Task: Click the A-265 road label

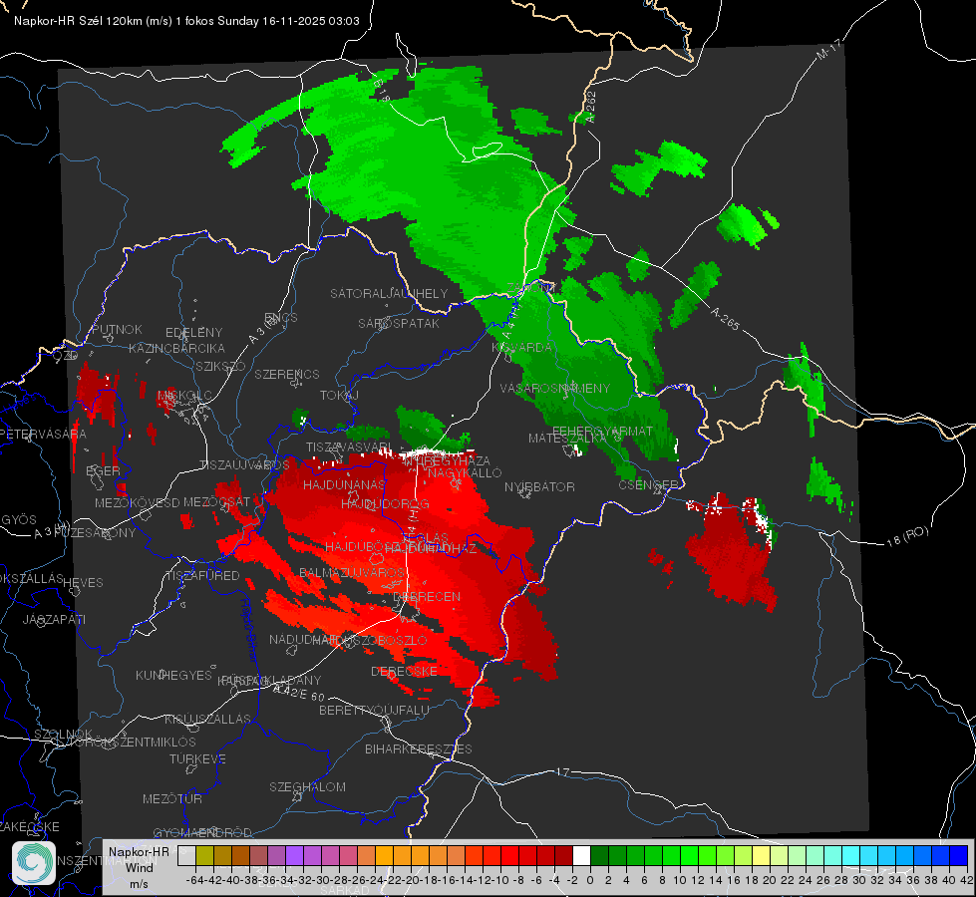Action: pos(725,319)
